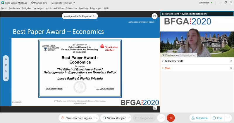The height and width of the screenshot is (123, 234).
Task: Hide the menu bar via Menüleiste verbergen
Action: 63,3
